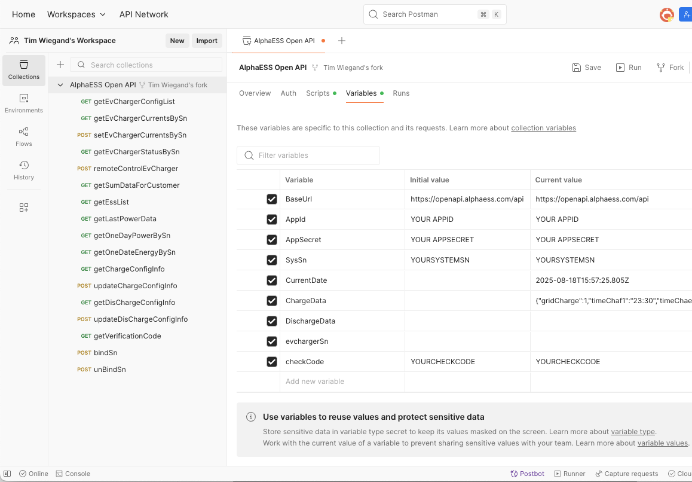Screen dimensions: 692x482
Task: Click the Search collections field
Action: (146, 65)
